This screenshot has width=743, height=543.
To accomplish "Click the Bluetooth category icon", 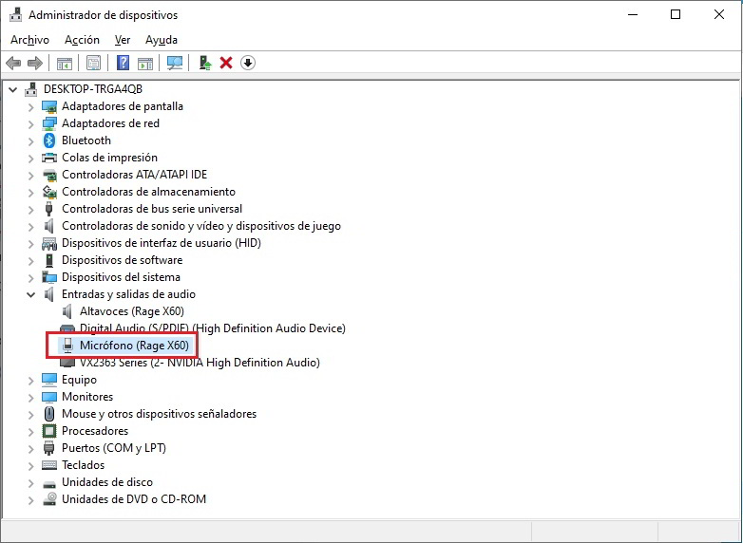I will pos(50,140).
